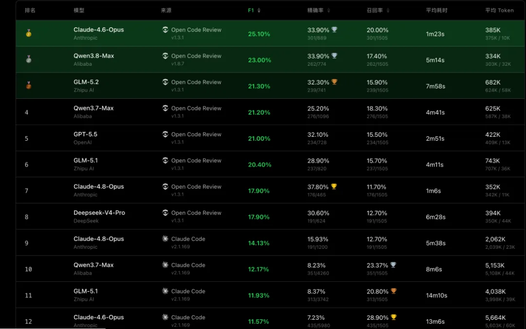This screenshot has height=329, width=526.
Task: Click the 1m23s average time value
Action: (435, 34)
